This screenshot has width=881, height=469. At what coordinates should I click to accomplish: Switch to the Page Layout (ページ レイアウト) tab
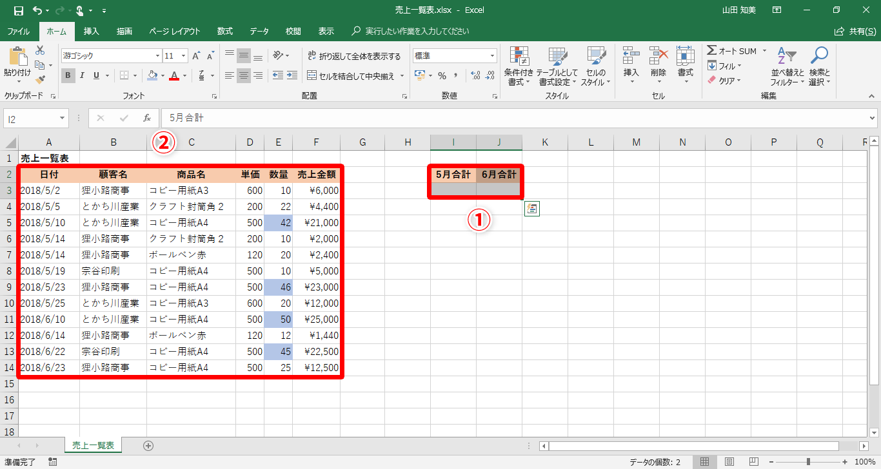coord(175,31)
